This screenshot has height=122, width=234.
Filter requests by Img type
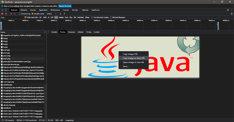[x=56, y=17]
